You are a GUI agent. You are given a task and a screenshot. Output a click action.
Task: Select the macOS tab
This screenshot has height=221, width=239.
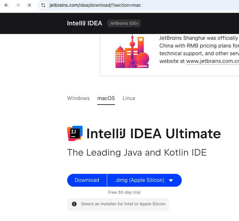106,98
